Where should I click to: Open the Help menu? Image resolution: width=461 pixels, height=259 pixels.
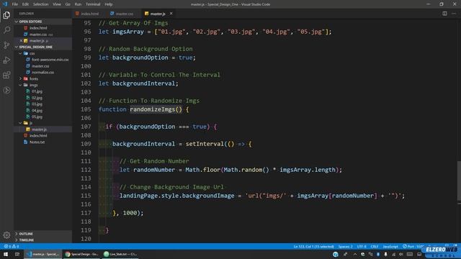tap(109, 4)
